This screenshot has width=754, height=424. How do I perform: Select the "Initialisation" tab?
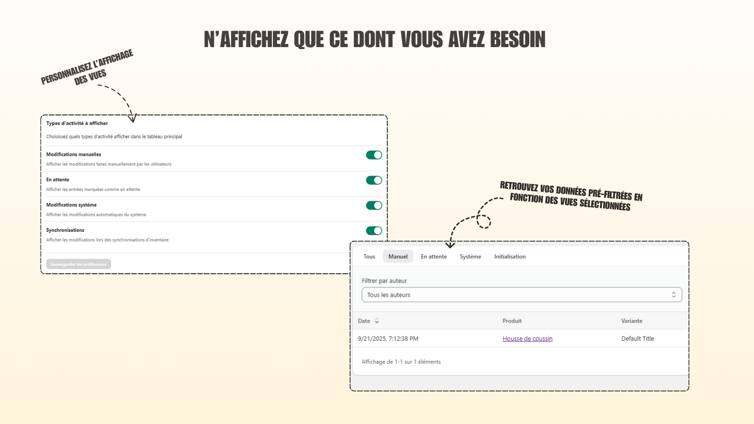pyautogui.click(x=509, y=256)
